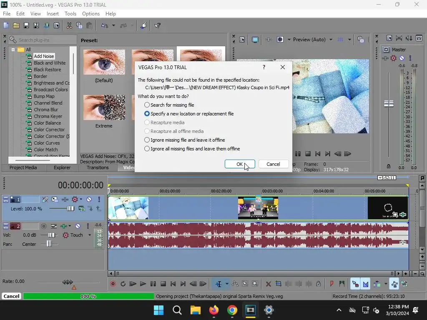Click the New project icon in toolbar
The height and width of the screenshot is (320, 427).
6,25
